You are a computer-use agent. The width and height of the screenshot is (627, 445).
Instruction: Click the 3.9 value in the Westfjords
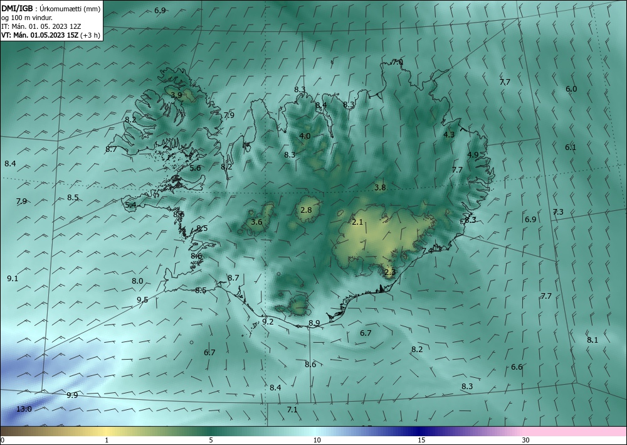click(x=176, y=95)
